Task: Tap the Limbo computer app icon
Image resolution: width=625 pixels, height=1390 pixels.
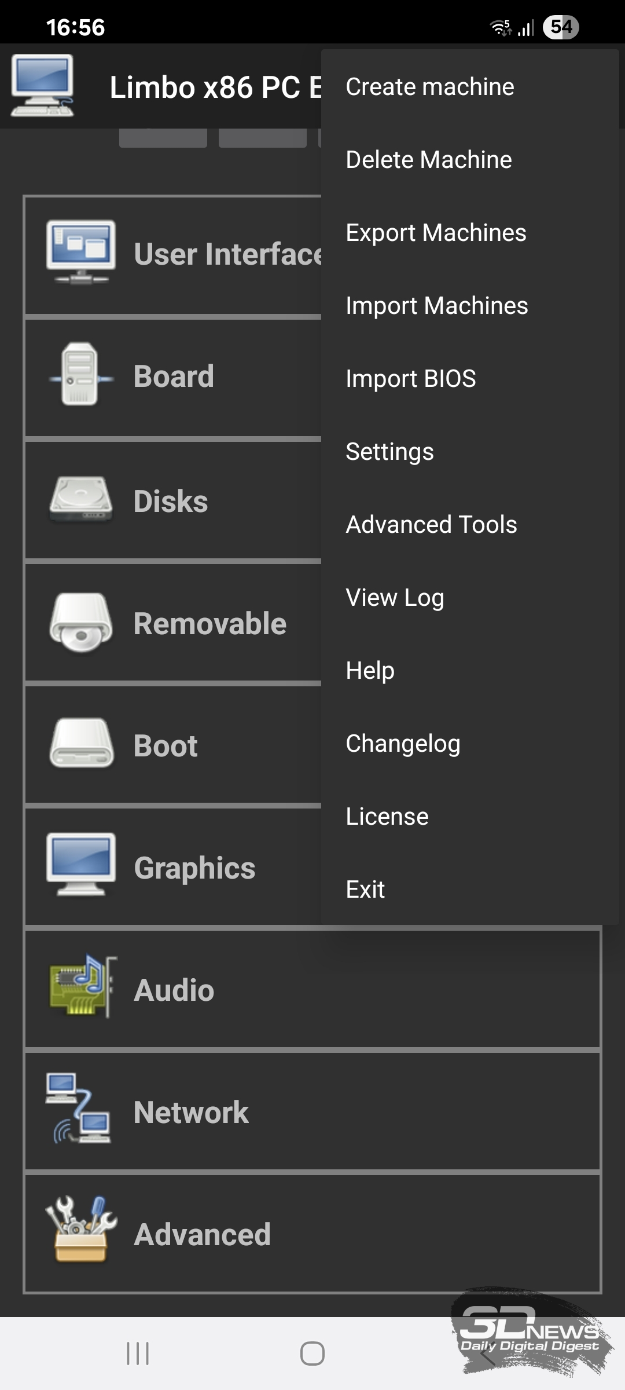Action: 42,86
